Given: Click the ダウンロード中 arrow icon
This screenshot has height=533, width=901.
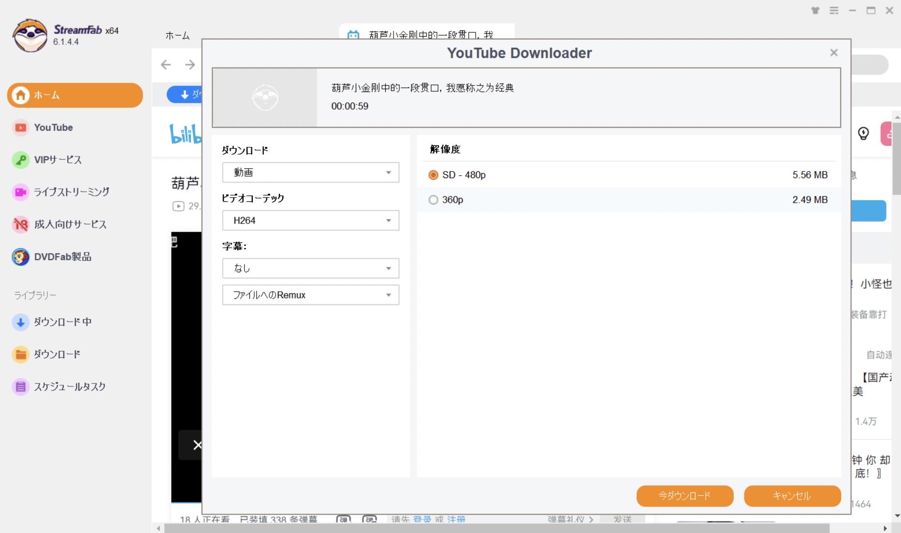Looking at the screenshot, I should coord(20,322).
